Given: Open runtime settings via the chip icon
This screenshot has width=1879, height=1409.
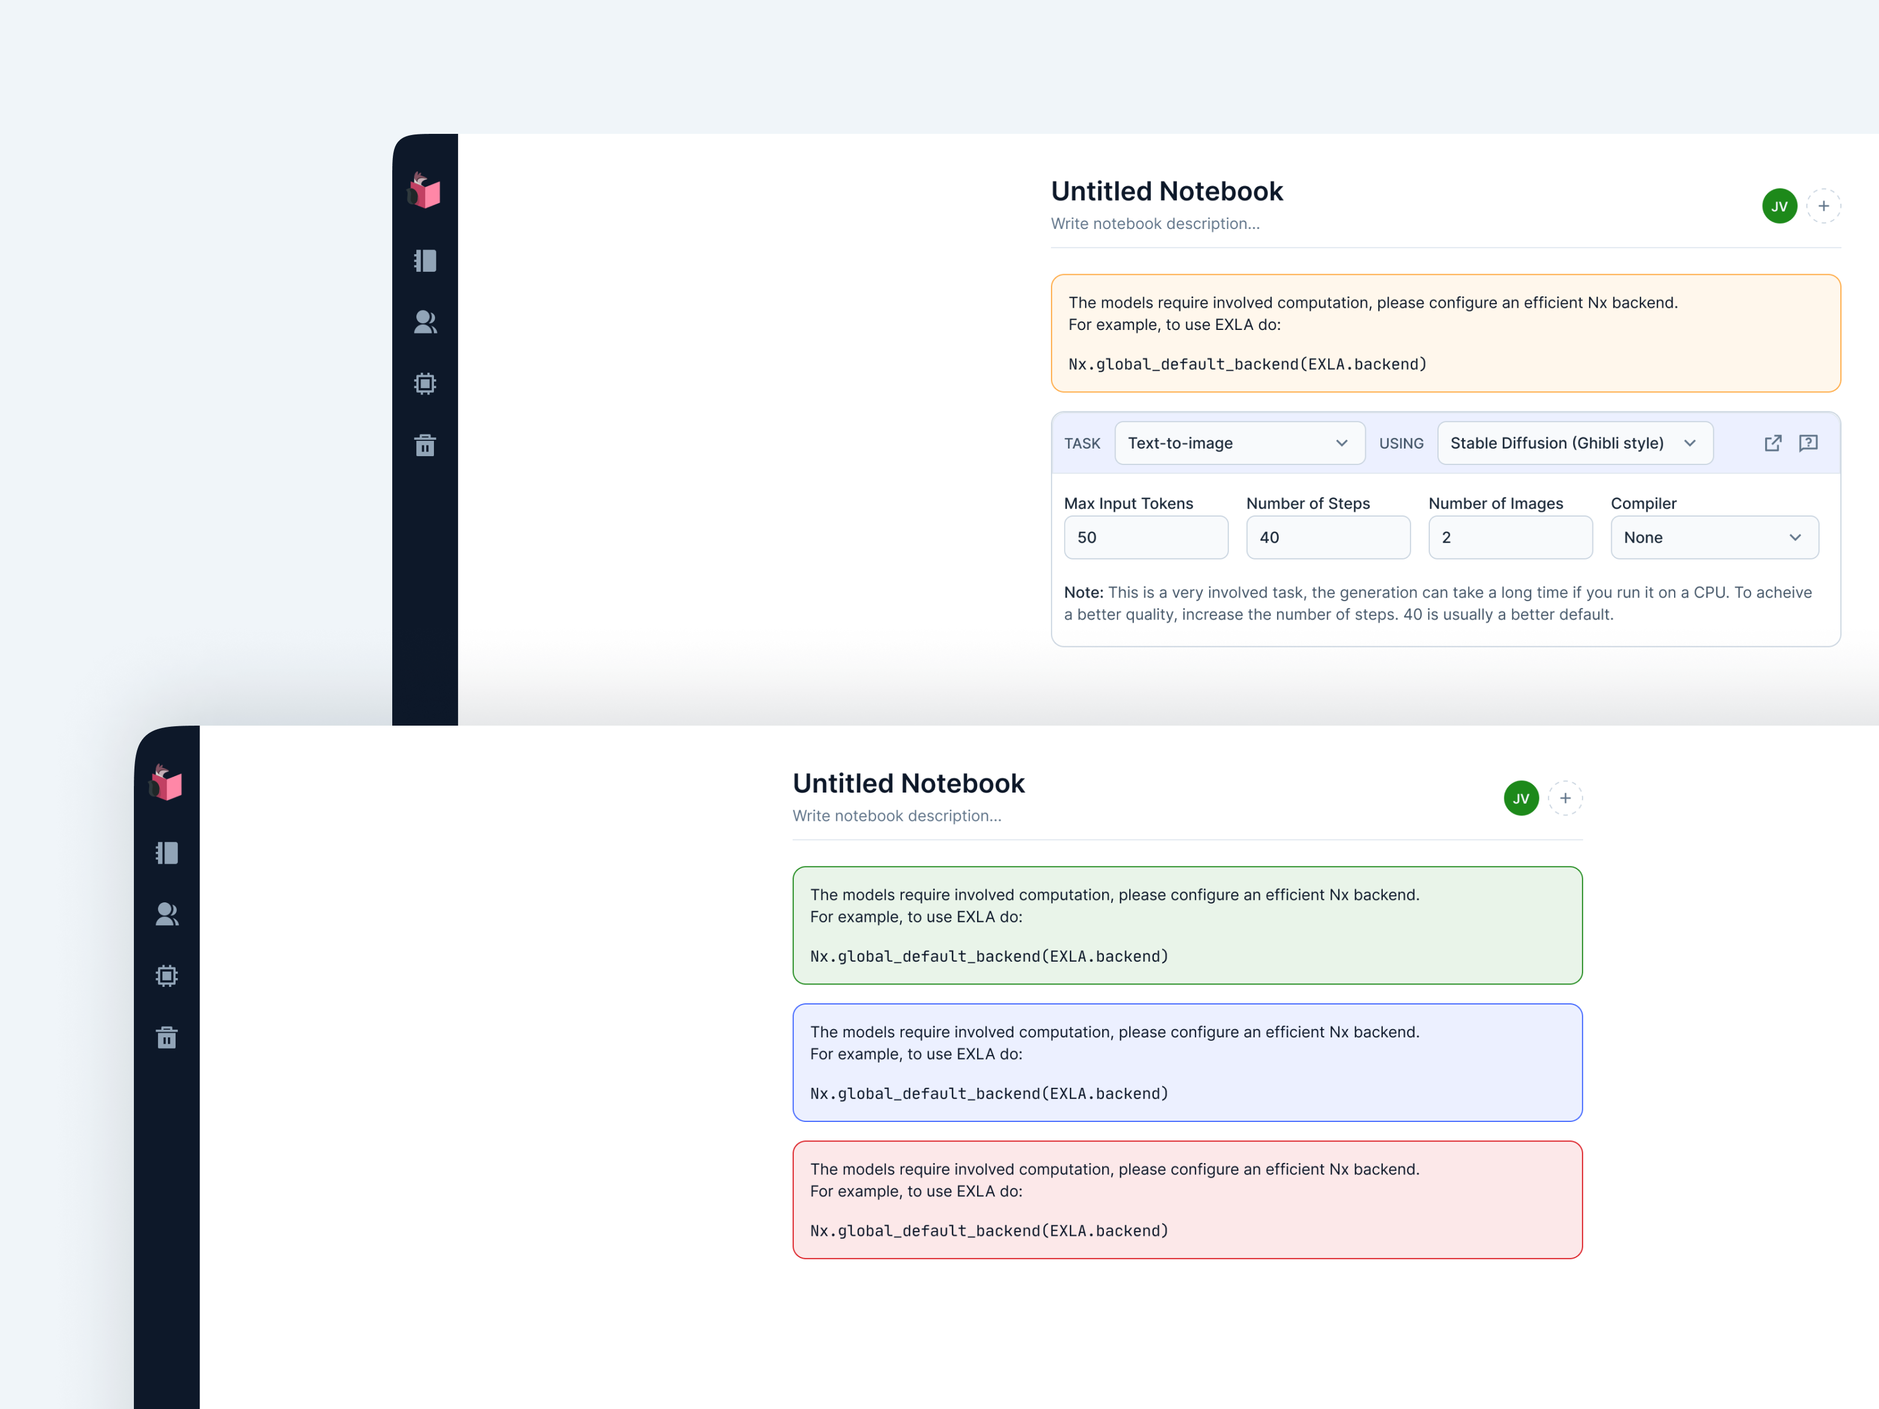Looking at the screenshot, I should [x=425, y=383].
